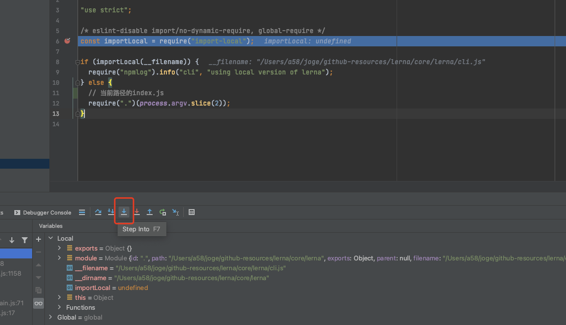Click the comment containing index.js on line 11
This screenshot has width=566, height=325.
(126, 93)
